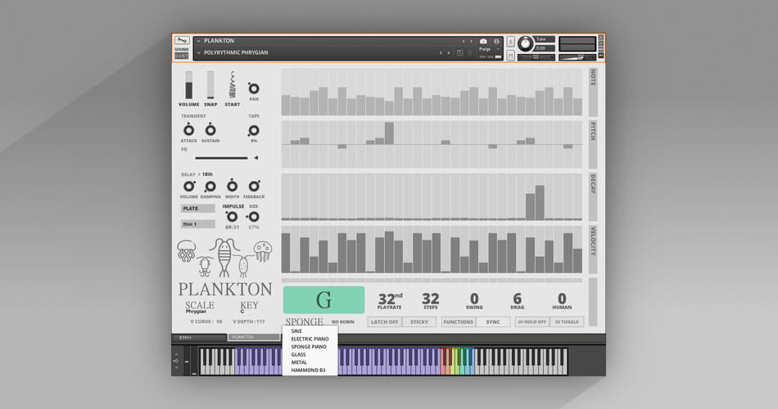The height and width of the screenshot is (409, 778).
Task: Click the Tape knob
Action: [254, 130]
